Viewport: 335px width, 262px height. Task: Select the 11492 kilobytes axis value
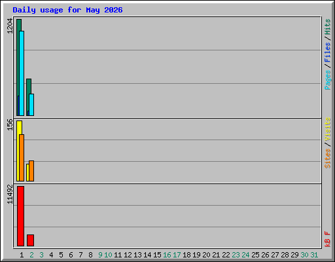[10, 195]
